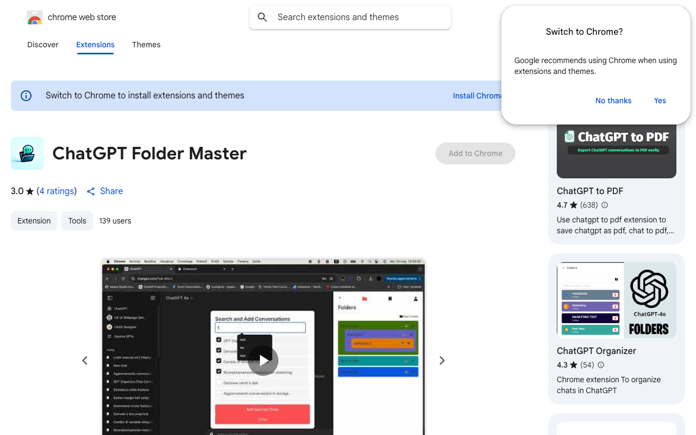The image size is (696, 435).
Task: Open the 4 ratings link
Action: point(57,191)
